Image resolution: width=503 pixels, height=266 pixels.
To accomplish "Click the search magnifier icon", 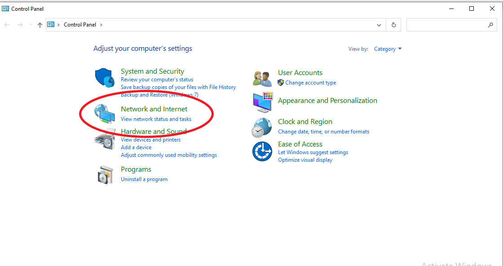I will [x=490, y=25].
